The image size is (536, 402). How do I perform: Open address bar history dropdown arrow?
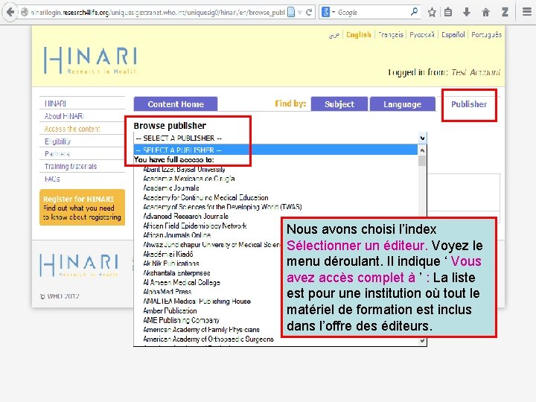pos(300,13)
